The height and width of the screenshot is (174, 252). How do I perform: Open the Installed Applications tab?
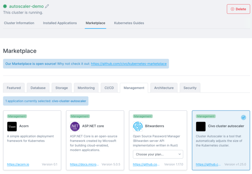click(60, 23)
